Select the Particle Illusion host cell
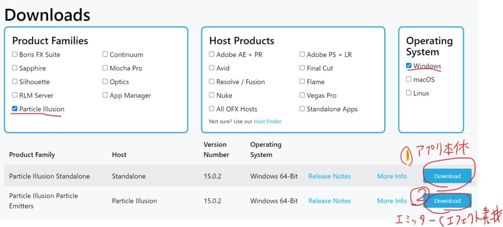 (135, 201)
